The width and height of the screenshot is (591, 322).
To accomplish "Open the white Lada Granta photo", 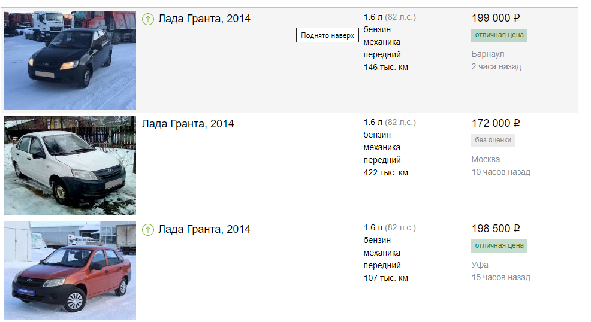I will [x=70, y=165].
